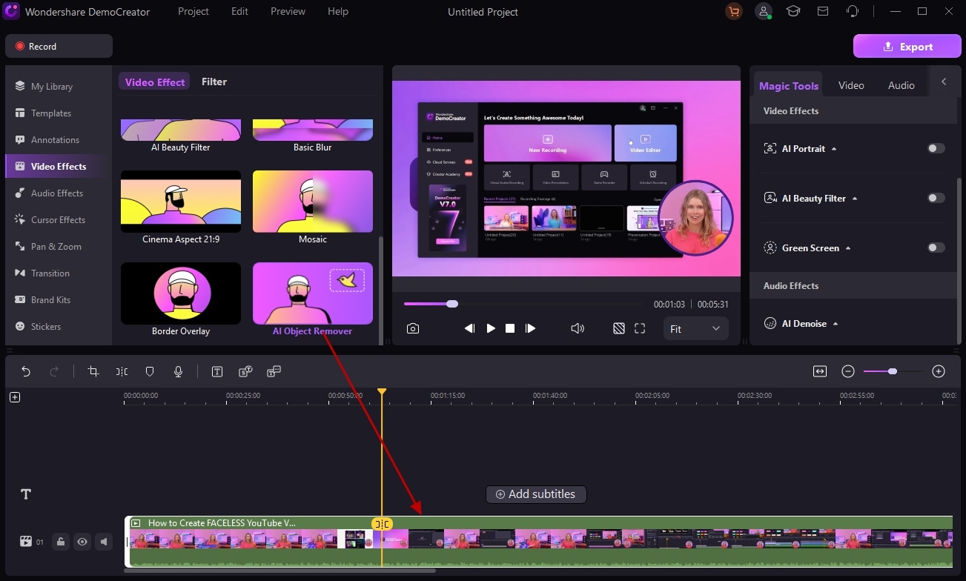Play the preview video

(x=491, y=328)
